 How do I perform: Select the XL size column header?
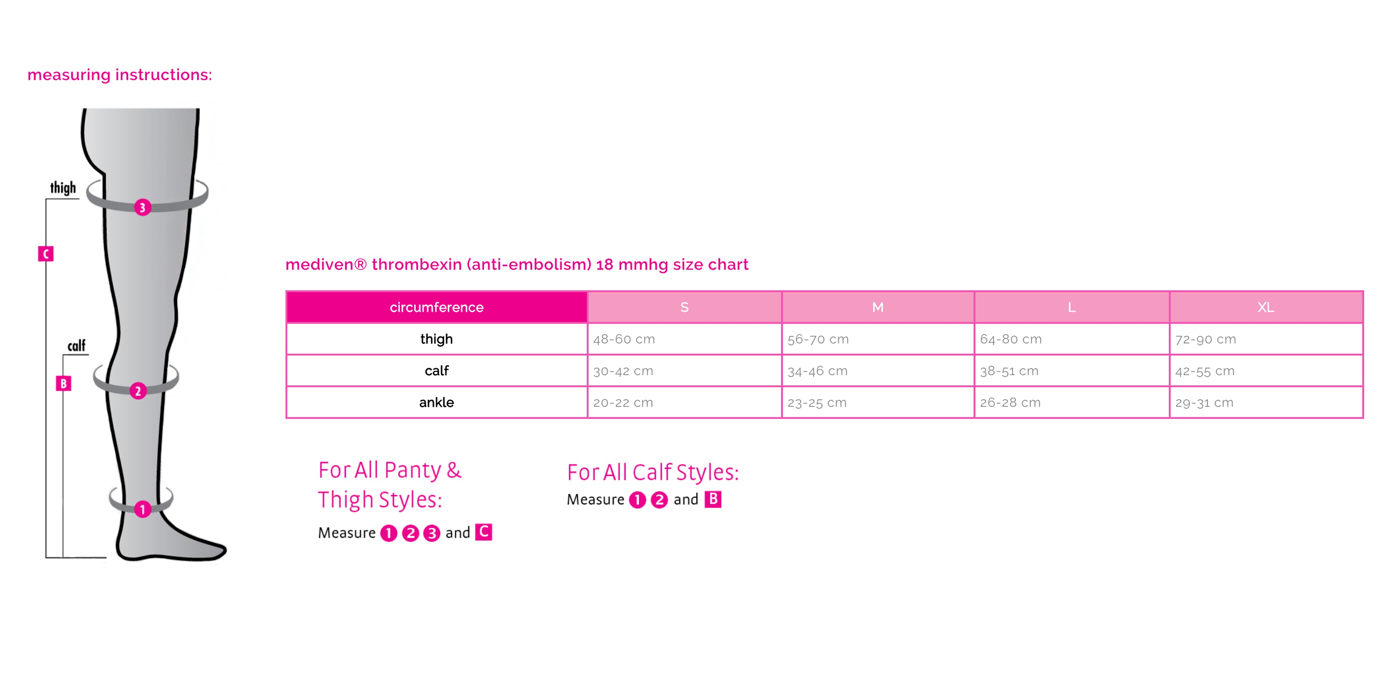[x=1265, y=307]
